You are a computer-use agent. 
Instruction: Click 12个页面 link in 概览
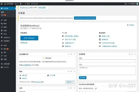52,75
